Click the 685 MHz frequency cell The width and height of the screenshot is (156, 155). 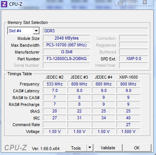point(104,84)
